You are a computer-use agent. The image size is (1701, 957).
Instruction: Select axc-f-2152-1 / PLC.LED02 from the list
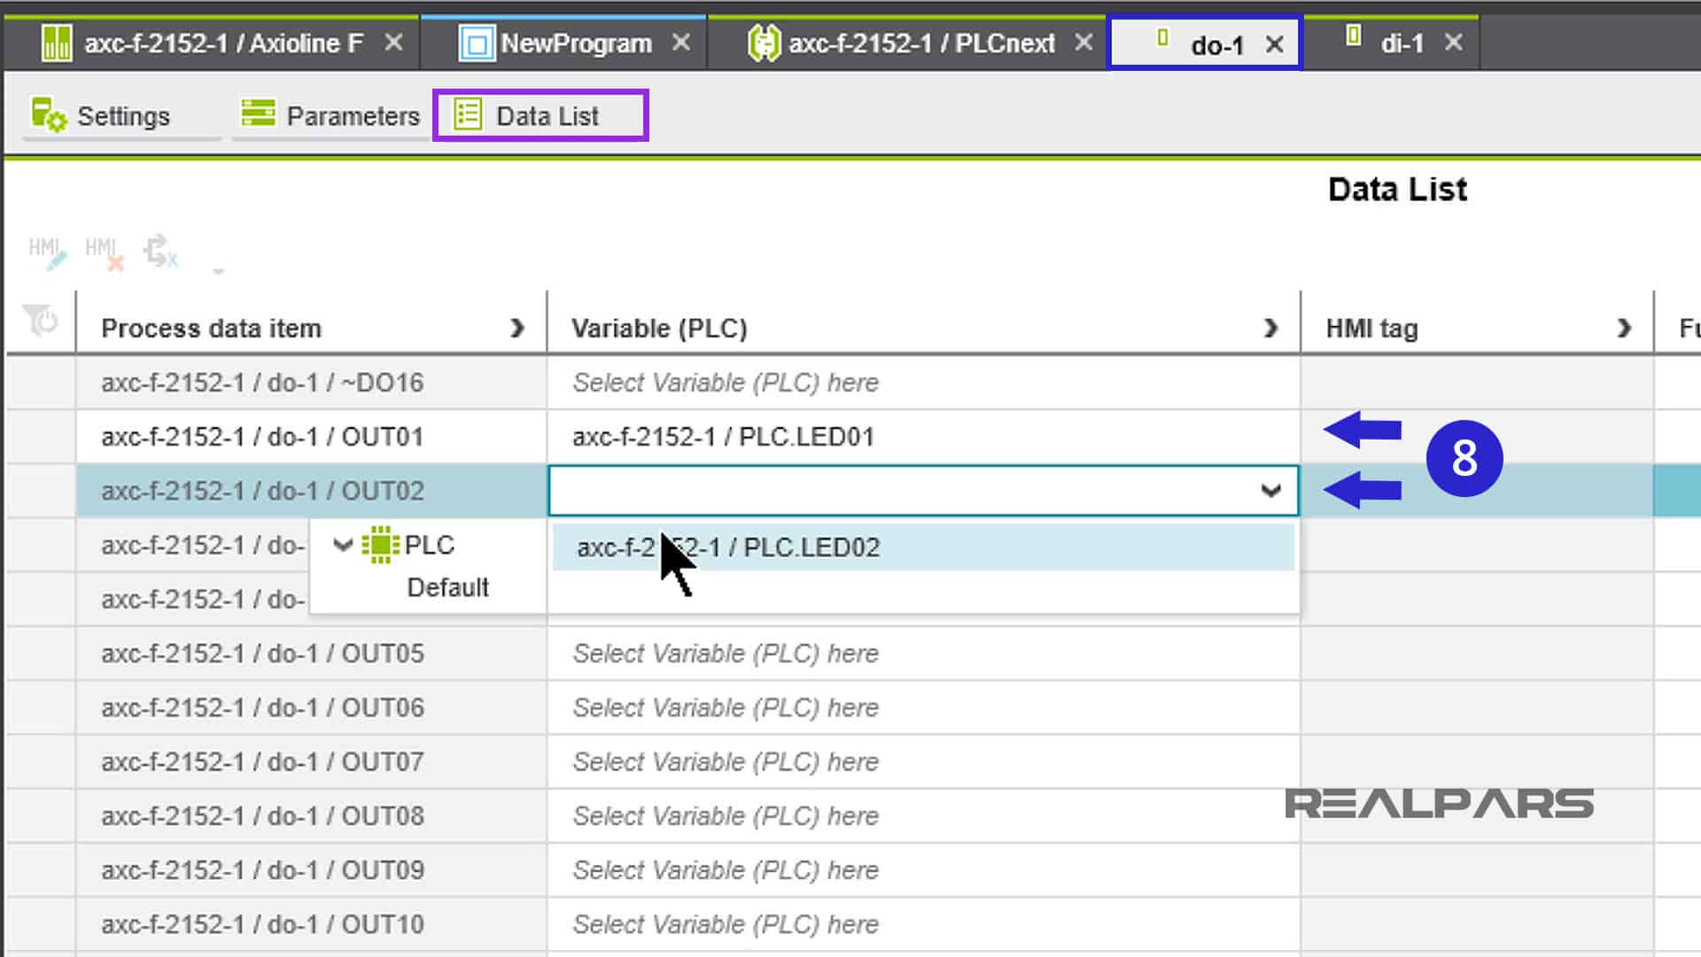[x=922, y=548]
